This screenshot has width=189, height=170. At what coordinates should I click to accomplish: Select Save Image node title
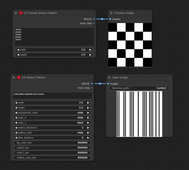[x=120, y=77]
